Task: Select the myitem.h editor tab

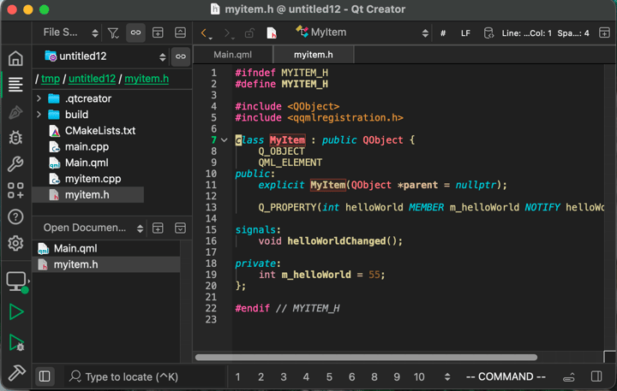Action: 313,55
